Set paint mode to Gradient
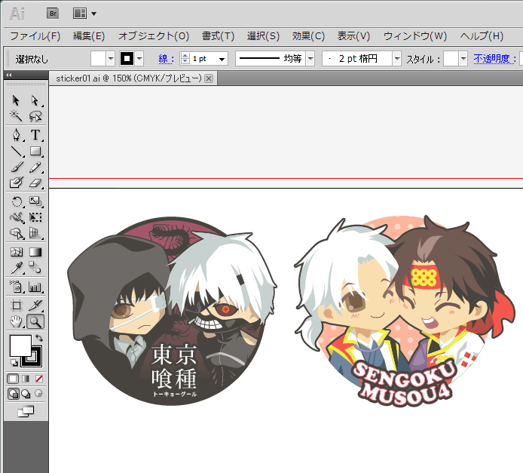The image size is (523, 473). (26, 379)
